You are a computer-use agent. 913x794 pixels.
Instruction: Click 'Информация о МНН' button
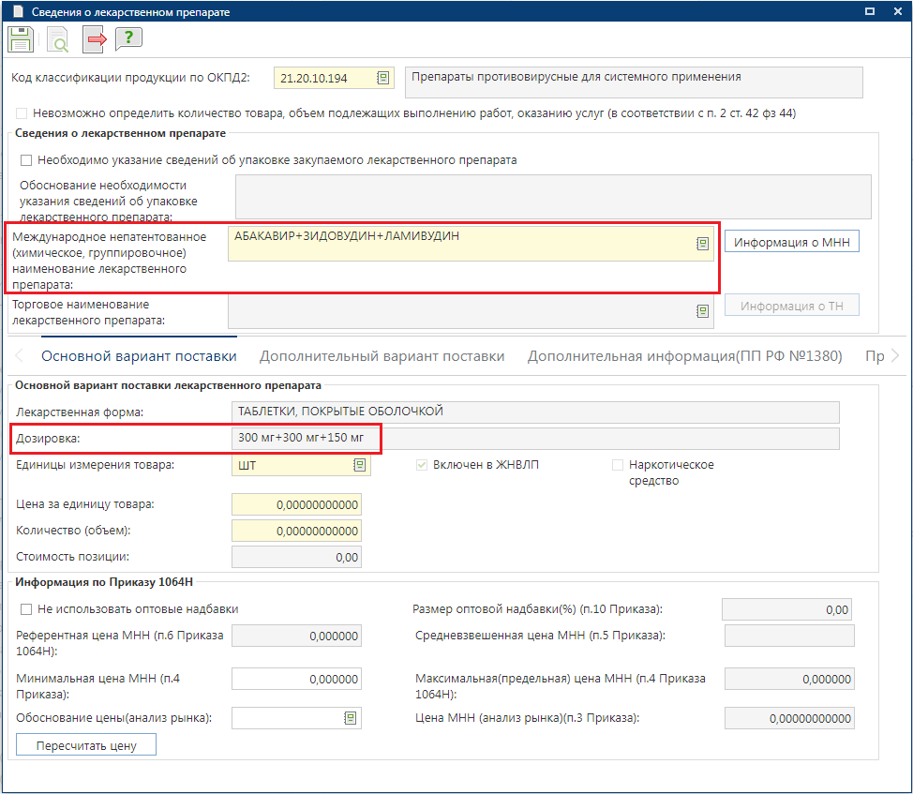[x=792, y=242]
